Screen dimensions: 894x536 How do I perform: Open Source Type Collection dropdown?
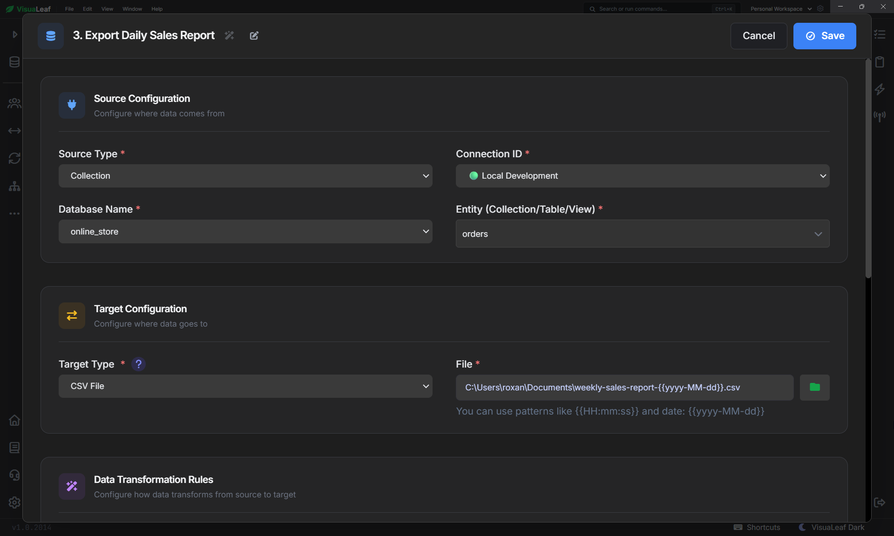[x=245, y=176]
